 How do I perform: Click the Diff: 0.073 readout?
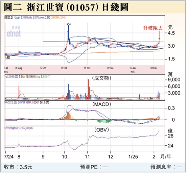coord(45,102)
